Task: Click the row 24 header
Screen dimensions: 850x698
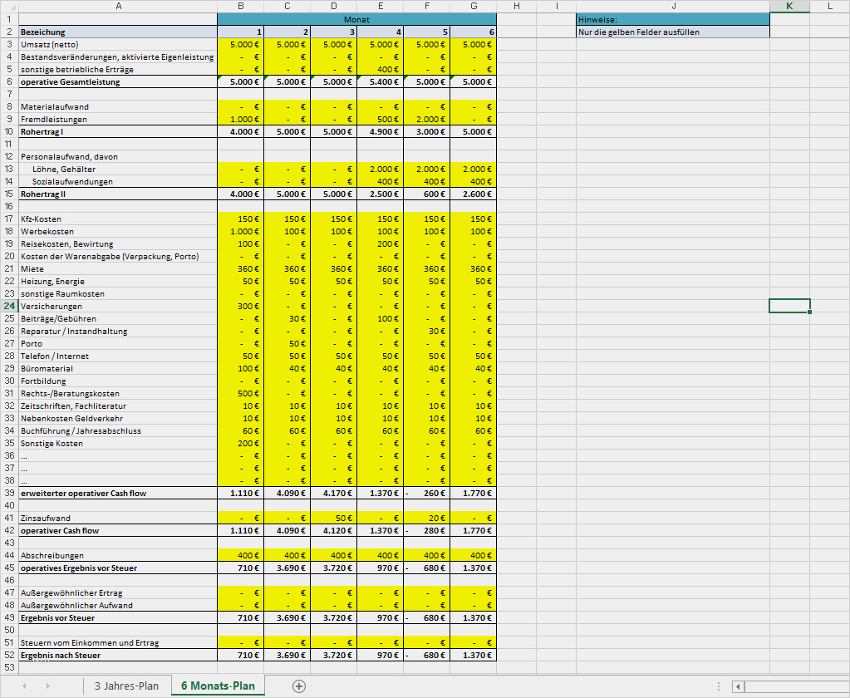Action: tap(7, 306)
